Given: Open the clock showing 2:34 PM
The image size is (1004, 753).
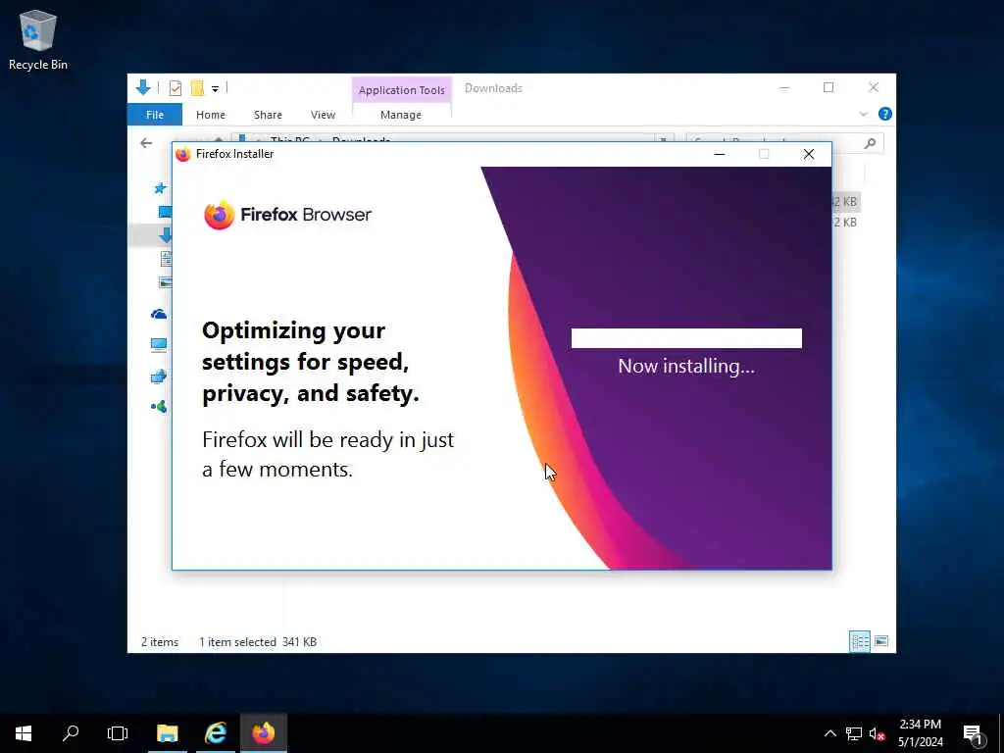Looking at the screenshot, I should (x=920, y=733).
